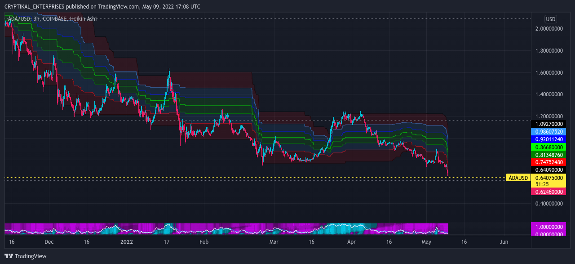
Task: Click the dark blue 0.92011240 price label
Action: [x=549, y=139]
